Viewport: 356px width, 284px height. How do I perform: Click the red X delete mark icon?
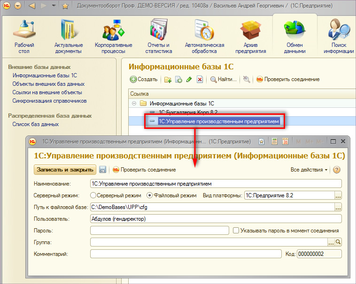[x=200, y=80]
